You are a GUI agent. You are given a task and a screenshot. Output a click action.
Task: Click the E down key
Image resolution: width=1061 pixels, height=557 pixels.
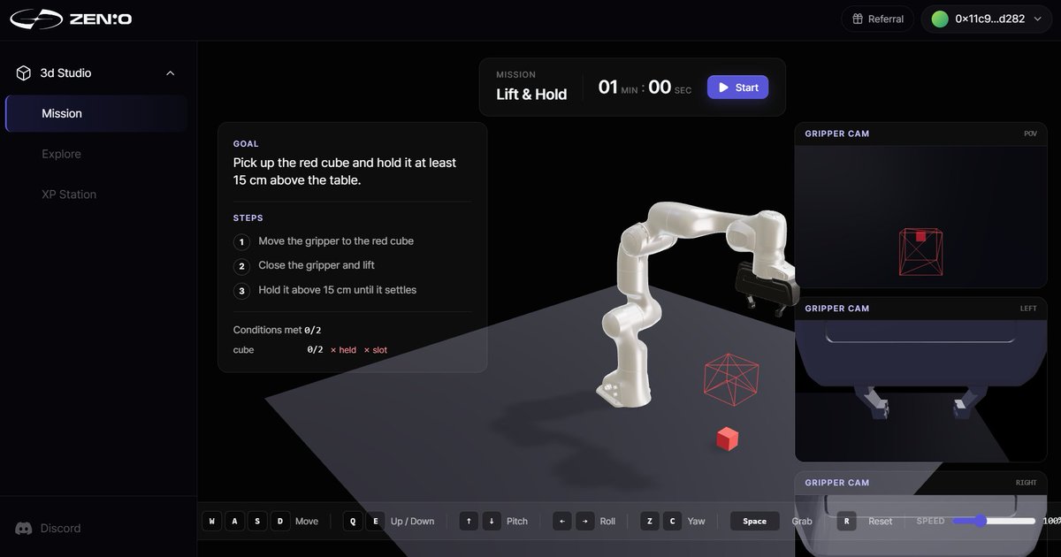coord(376,521)
